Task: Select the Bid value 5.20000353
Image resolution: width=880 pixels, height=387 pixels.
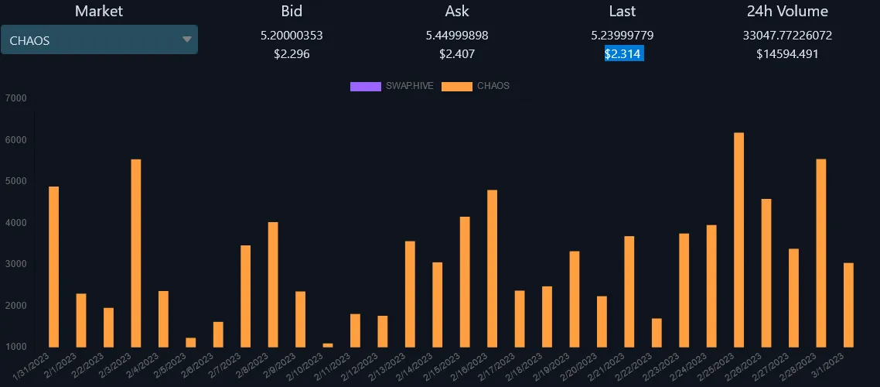Action: [x=292, y=36]
